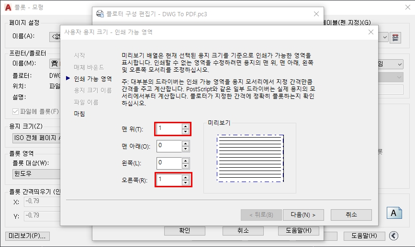Click the X plot offset field

[x=42, y=202]
